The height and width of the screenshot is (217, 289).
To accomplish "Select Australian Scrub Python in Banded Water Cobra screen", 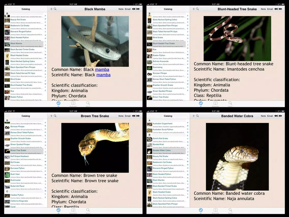I will click(166, 131).
